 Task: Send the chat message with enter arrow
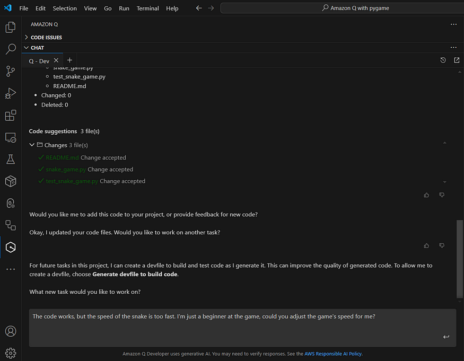446,337
